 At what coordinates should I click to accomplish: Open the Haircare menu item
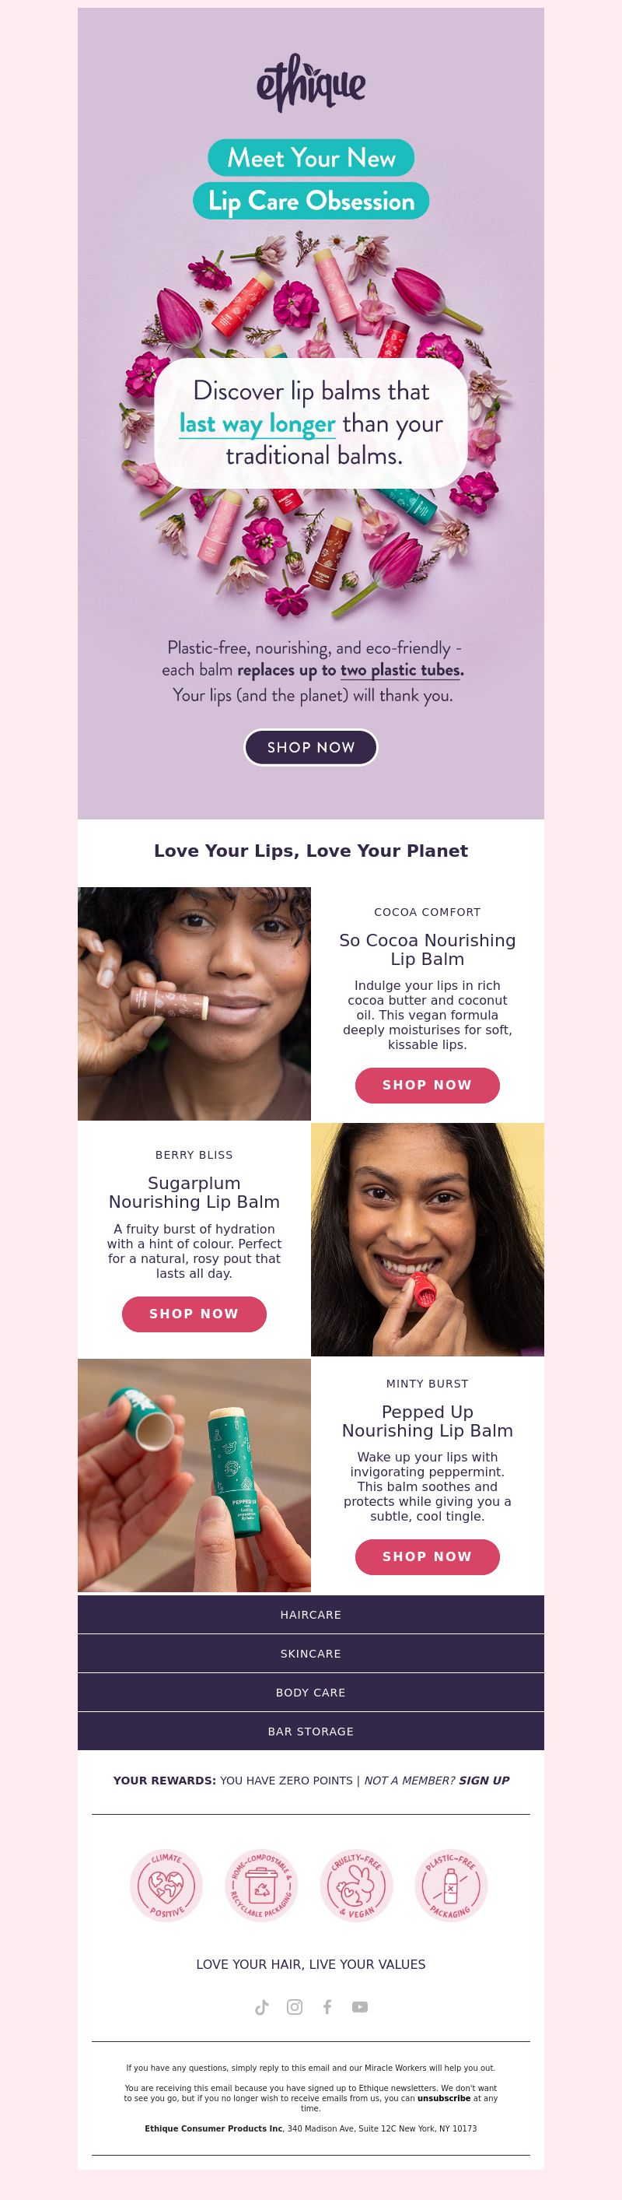coord(310,1614)
